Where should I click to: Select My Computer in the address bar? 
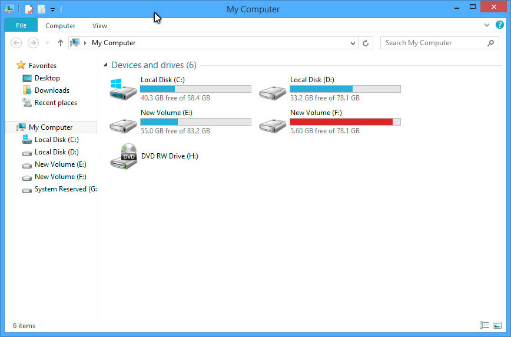tap(114, 43)
